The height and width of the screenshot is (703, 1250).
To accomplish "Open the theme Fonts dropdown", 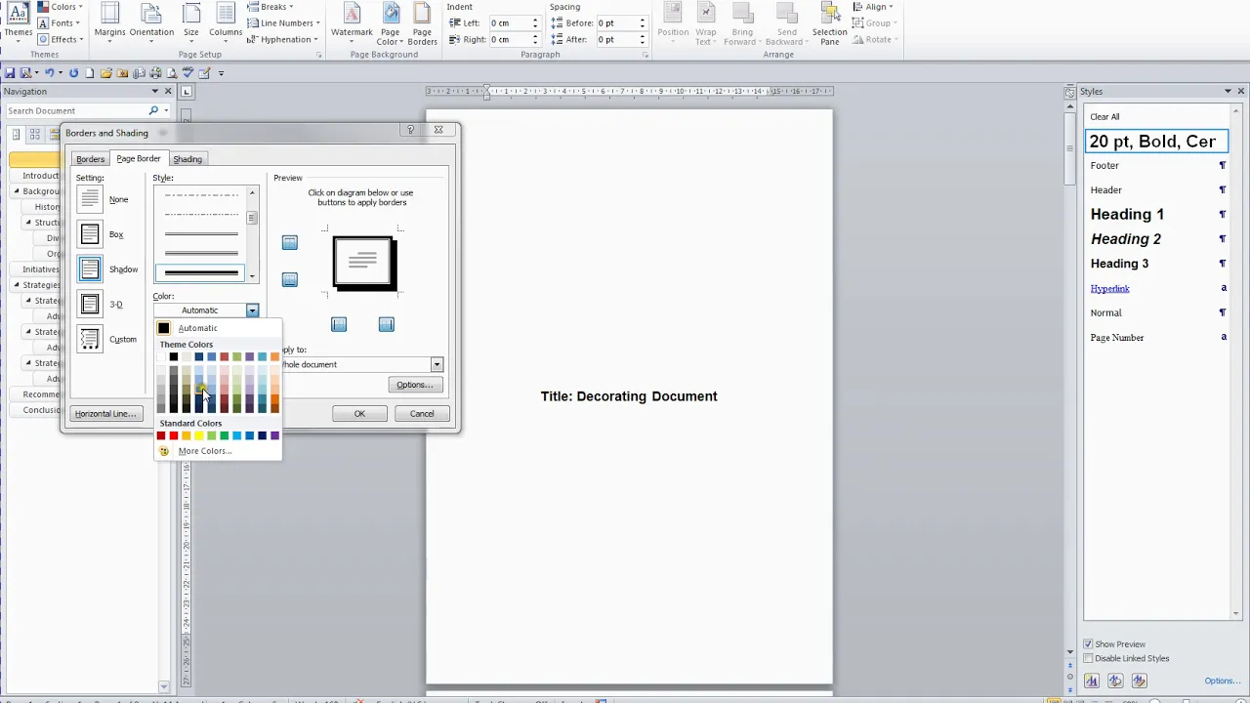I will click(x=61, y=23).
